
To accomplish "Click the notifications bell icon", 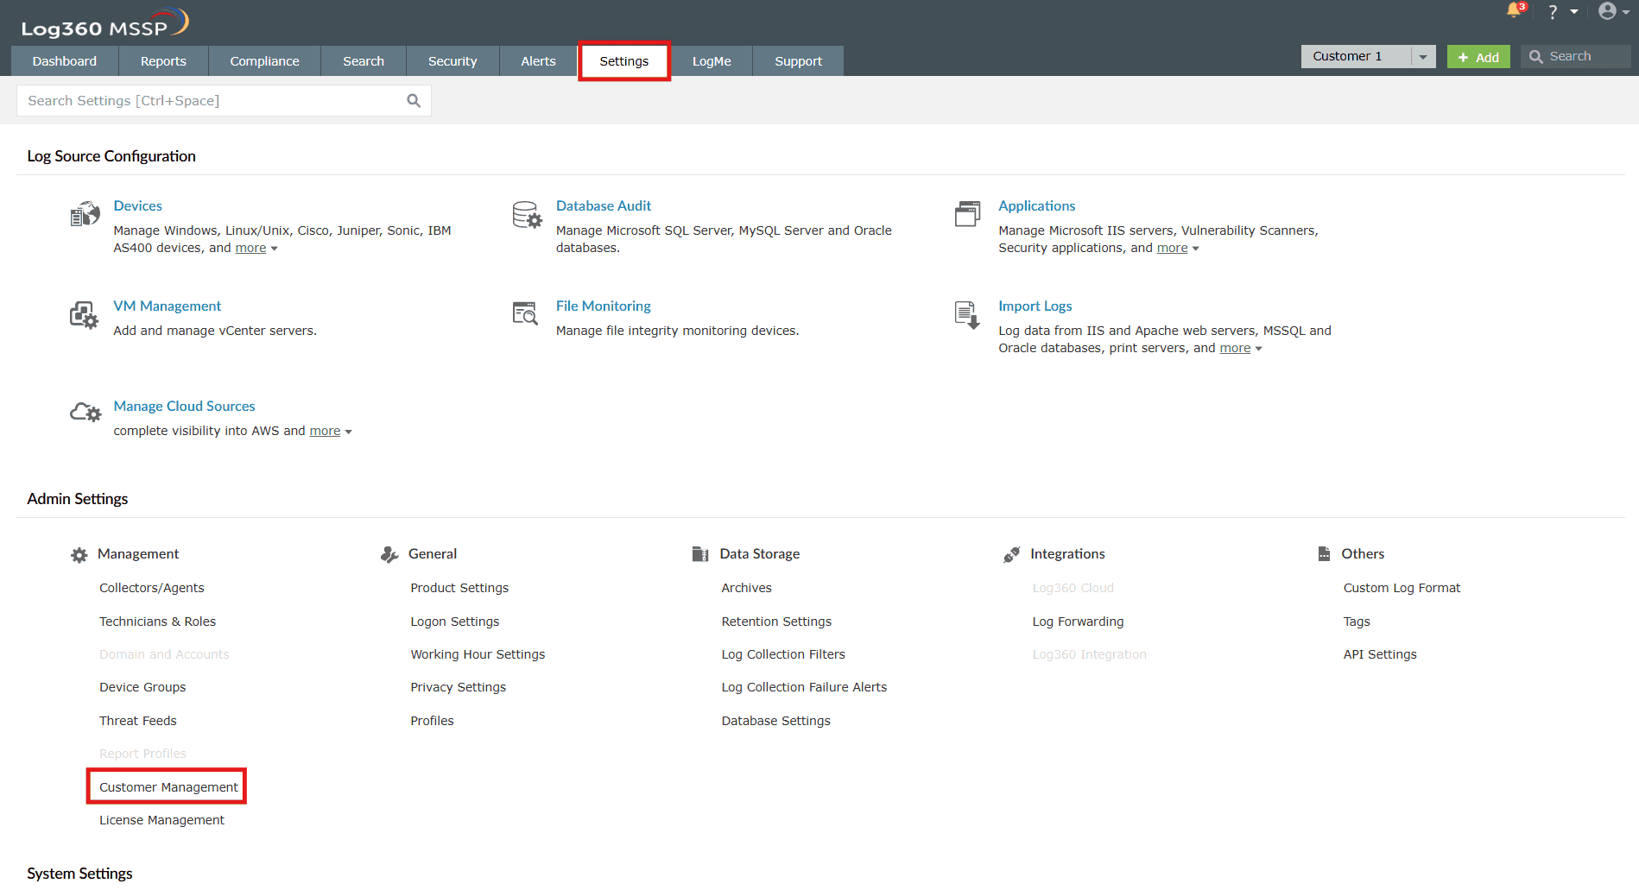I will click(x=1515, y=10).
